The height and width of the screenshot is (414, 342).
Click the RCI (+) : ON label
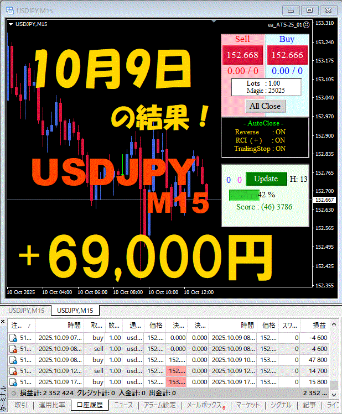pyautogui.click(x=260, y=140)
